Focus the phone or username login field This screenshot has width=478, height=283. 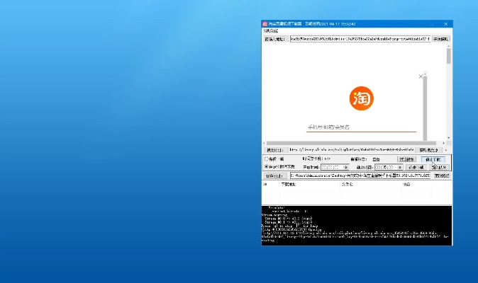(x=361, y=127)
